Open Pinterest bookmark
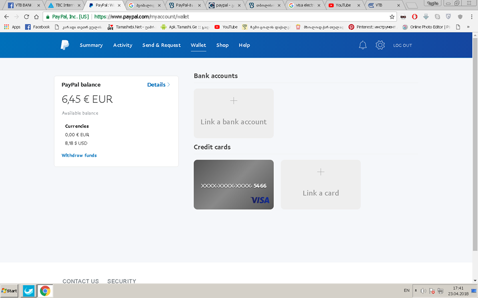Screen dimensions: 478x298 [x=372, y=27]
